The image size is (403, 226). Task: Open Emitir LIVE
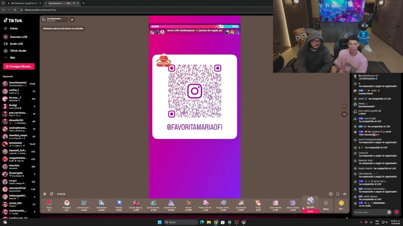pyautogui.click(x=14, y=44)
